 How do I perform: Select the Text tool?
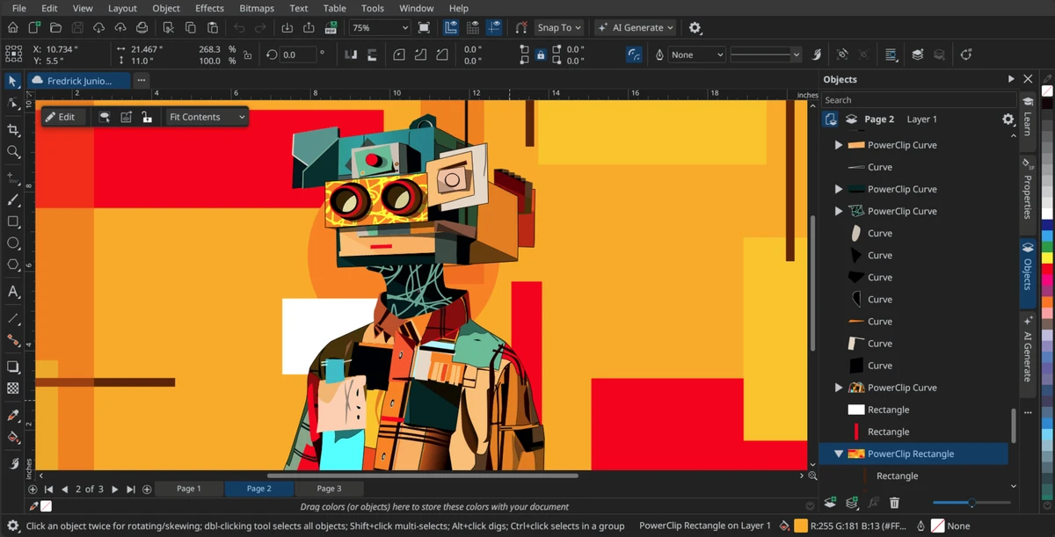(x=13, y=292)
